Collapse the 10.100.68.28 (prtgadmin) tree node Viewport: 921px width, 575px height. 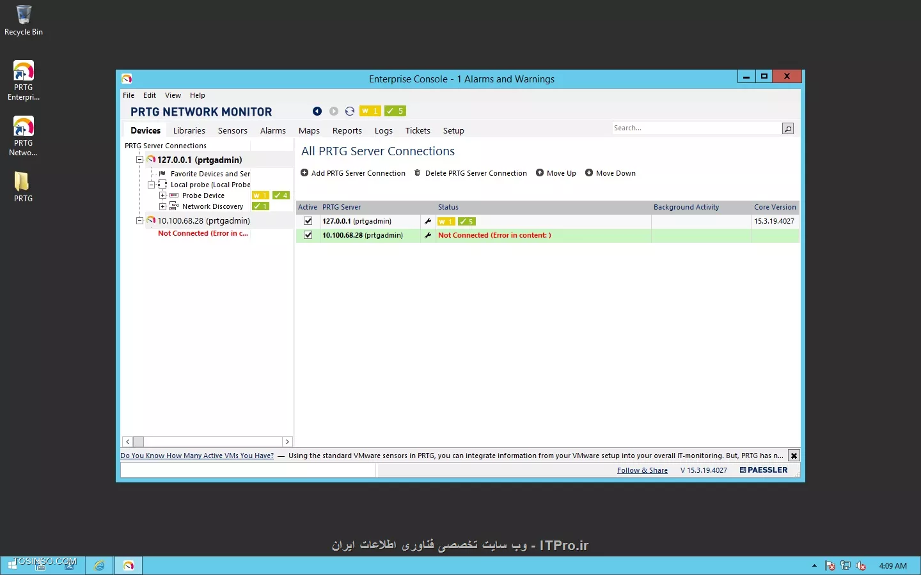[139, 220]
